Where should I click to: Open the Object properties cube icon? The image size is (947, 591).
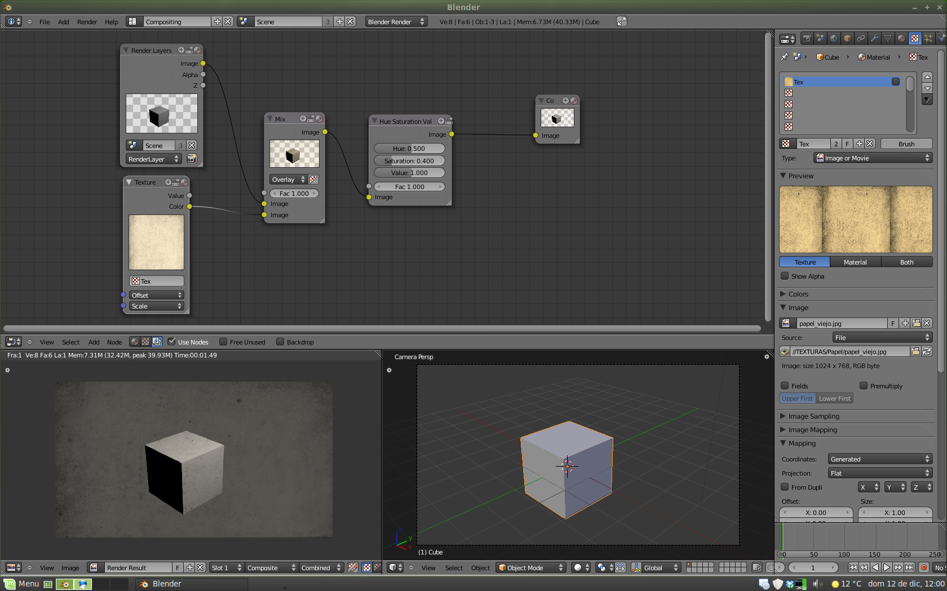click(x=847, y=39)
